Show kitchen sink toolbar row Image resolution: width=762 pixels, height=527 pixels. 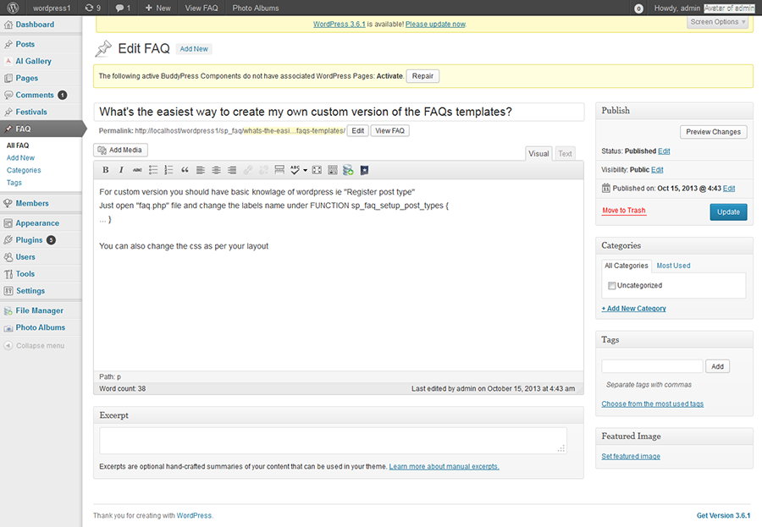tap(333, 170)
